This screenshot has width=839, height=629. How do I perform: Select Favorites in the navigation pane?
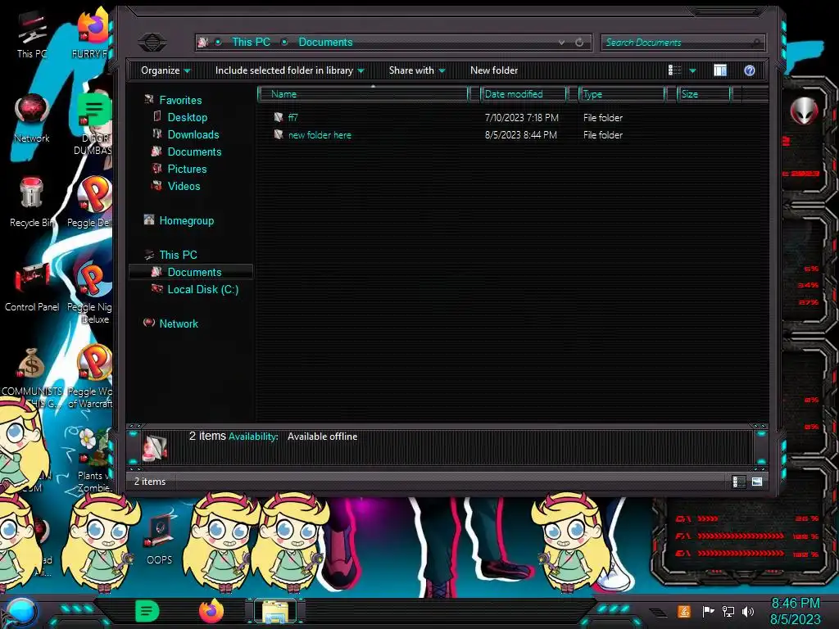[180, 100]
